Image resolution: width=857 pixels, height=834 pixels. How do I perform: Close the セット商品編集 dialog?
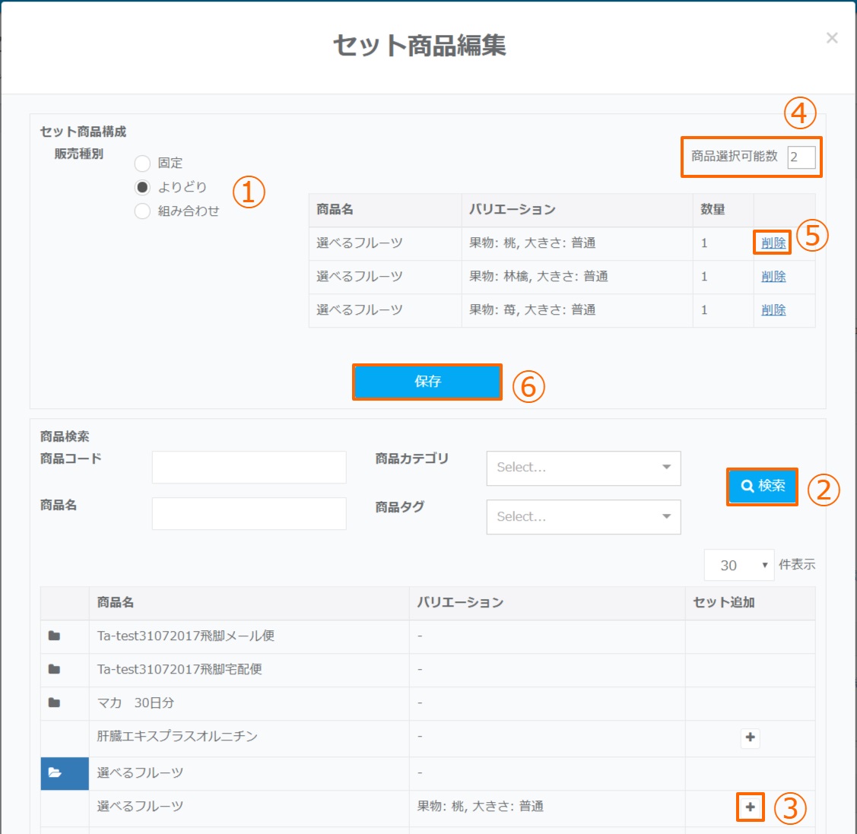point(832,38)
